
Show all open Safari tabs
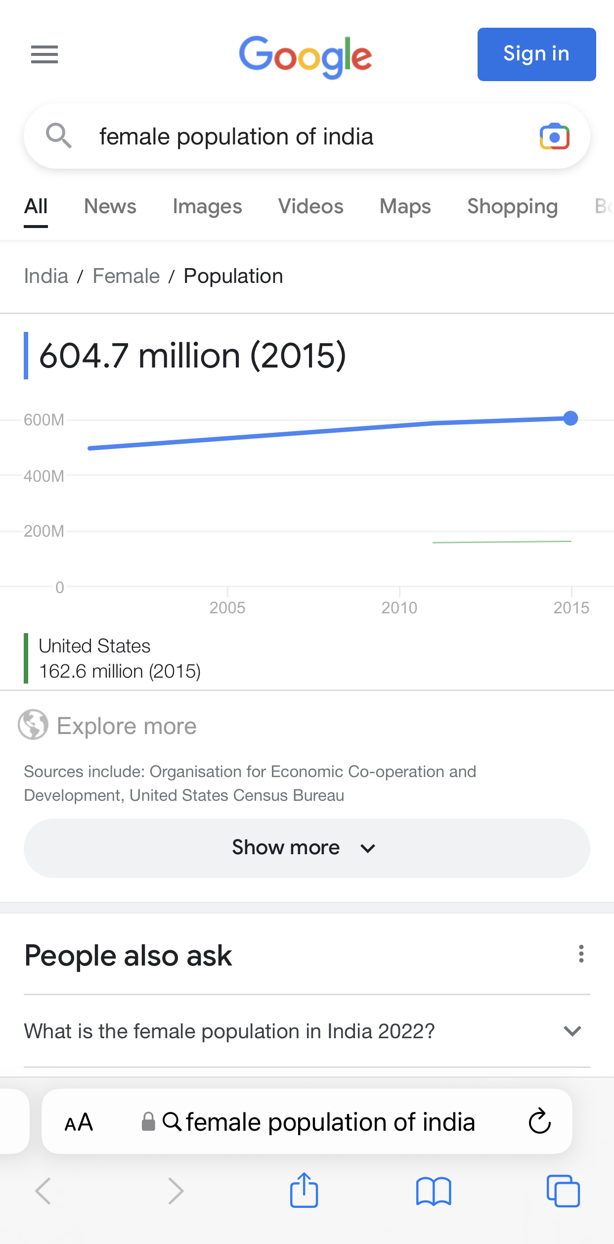[x=563, y=1191]
